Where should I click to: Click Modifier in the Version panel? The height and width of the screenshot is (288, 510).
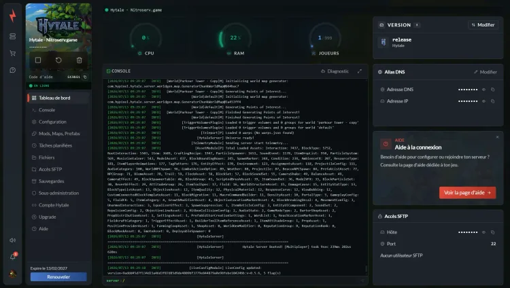(x=483, y=24)
